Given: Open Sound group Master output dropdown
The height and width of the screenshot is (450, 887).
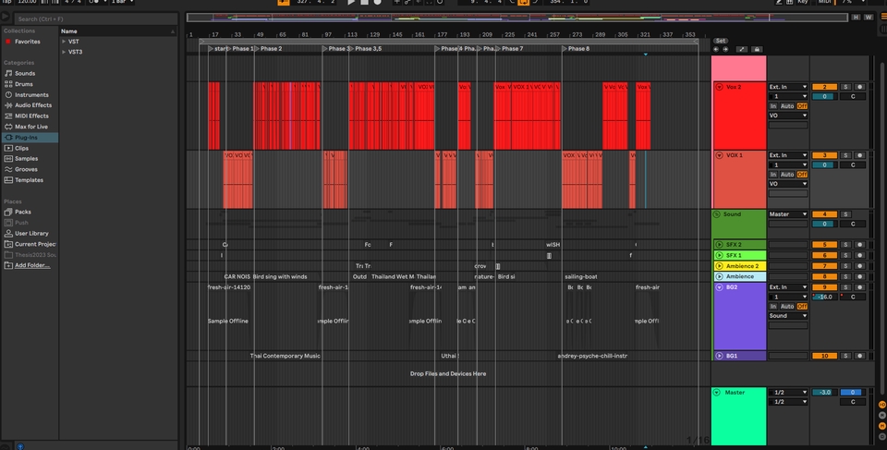Looking at the screenshot, I should tap(787, 214).
